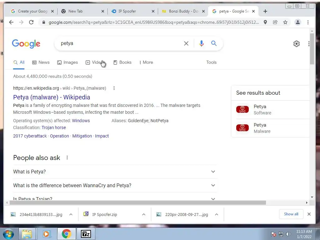Click the Chrome taskbar icon
Viewport: 320px width, 240px height.
pos(66,234)
